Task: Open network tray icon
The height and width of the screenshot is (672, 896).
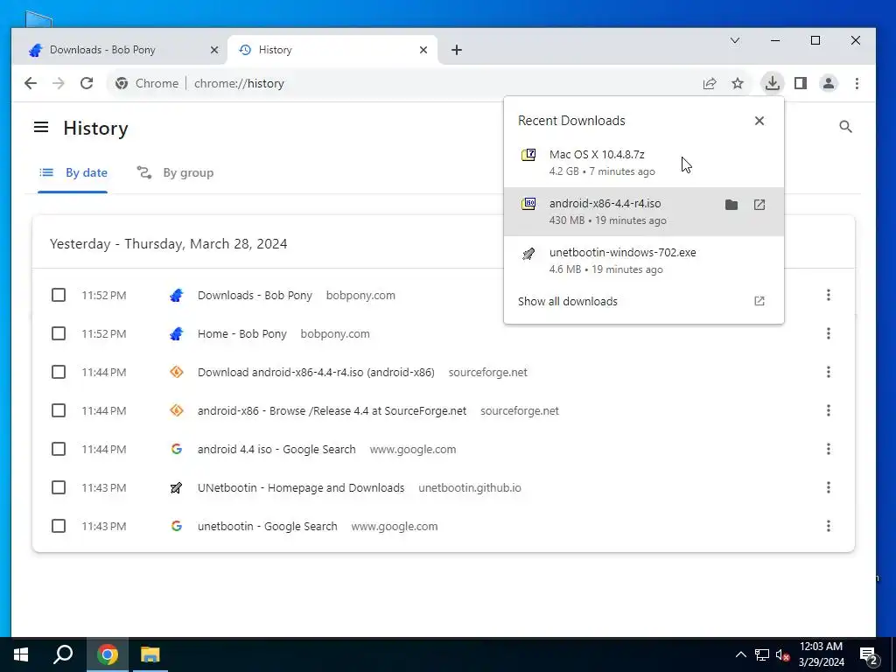Action: click(762, 654)
